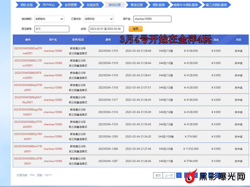Click the order ID ending in SnFTRIz0001
This screenshot has width=250, height=187.
click(x=28, y=149)
